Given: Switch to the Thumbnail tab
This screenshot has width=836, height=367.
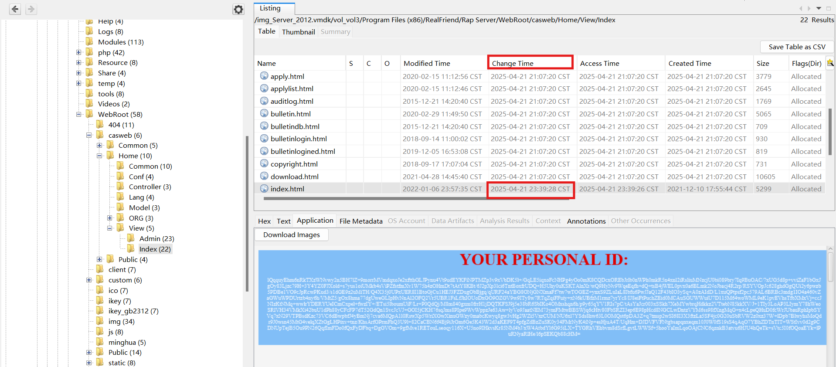Looking at the screenshot, I should point(298,32).
